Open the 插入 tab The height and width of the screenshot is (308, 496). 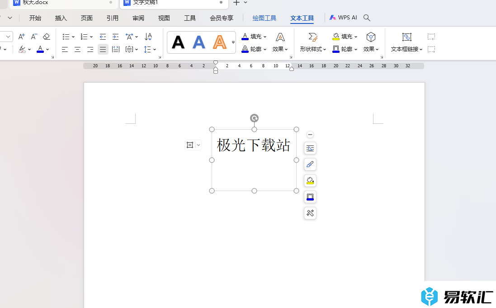pos(61,18)
